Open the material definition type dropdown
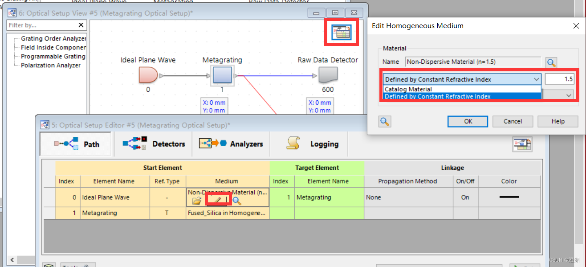 (x=462, y=79)
